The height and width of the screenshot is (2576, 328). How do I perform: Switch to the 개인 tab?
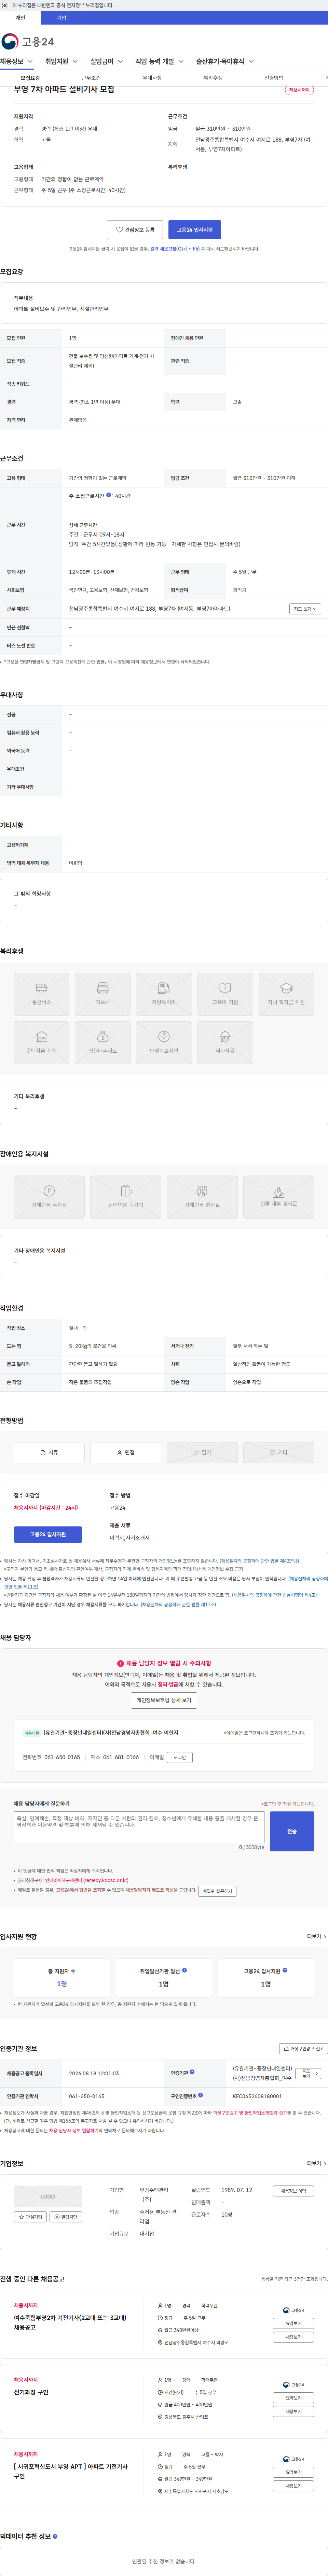coord(20,18)
